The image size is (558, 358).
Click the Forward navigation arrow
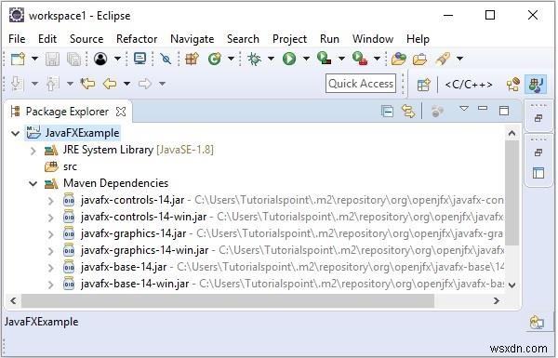click(x=144, y=84)
